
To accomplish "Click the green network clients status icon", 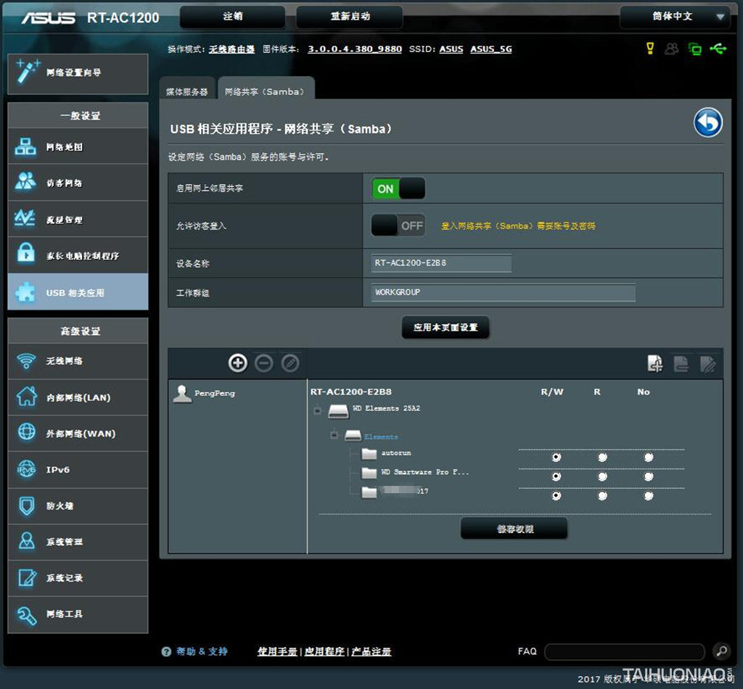I will pyautogui.click(x=694, y=49).
